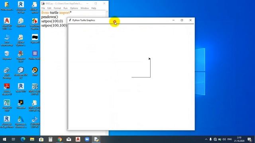Click the Python Turtle Graphics title text

(84, 20)
